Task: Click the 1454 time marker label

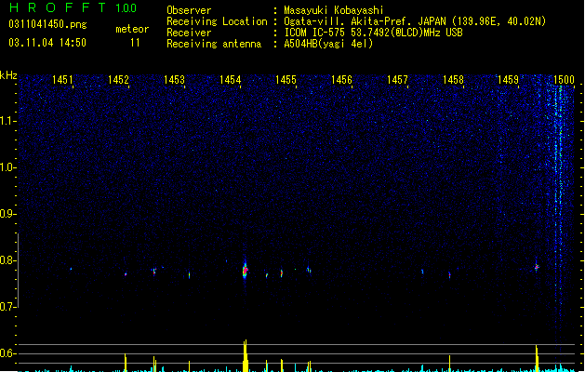Action: coord(230,80)
